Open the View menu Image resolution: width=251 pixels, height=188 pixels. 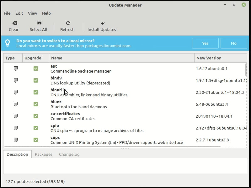coord(32,13)
